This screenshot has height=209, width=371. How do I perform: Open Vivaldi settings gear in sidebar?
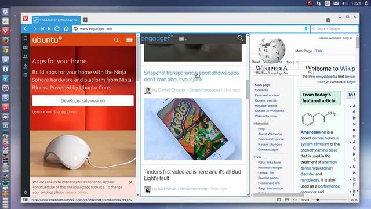(26, 192)
